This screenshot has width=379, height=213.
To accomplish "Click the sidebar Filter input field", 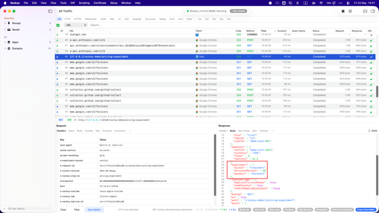I will (x=30, y=209).
